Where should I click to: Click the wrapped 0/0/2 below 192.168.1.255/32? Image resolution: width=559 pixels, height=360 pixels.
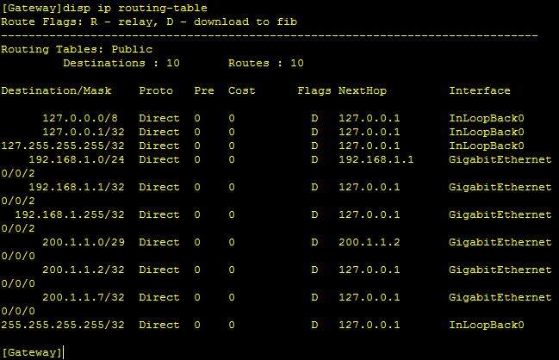18,228
